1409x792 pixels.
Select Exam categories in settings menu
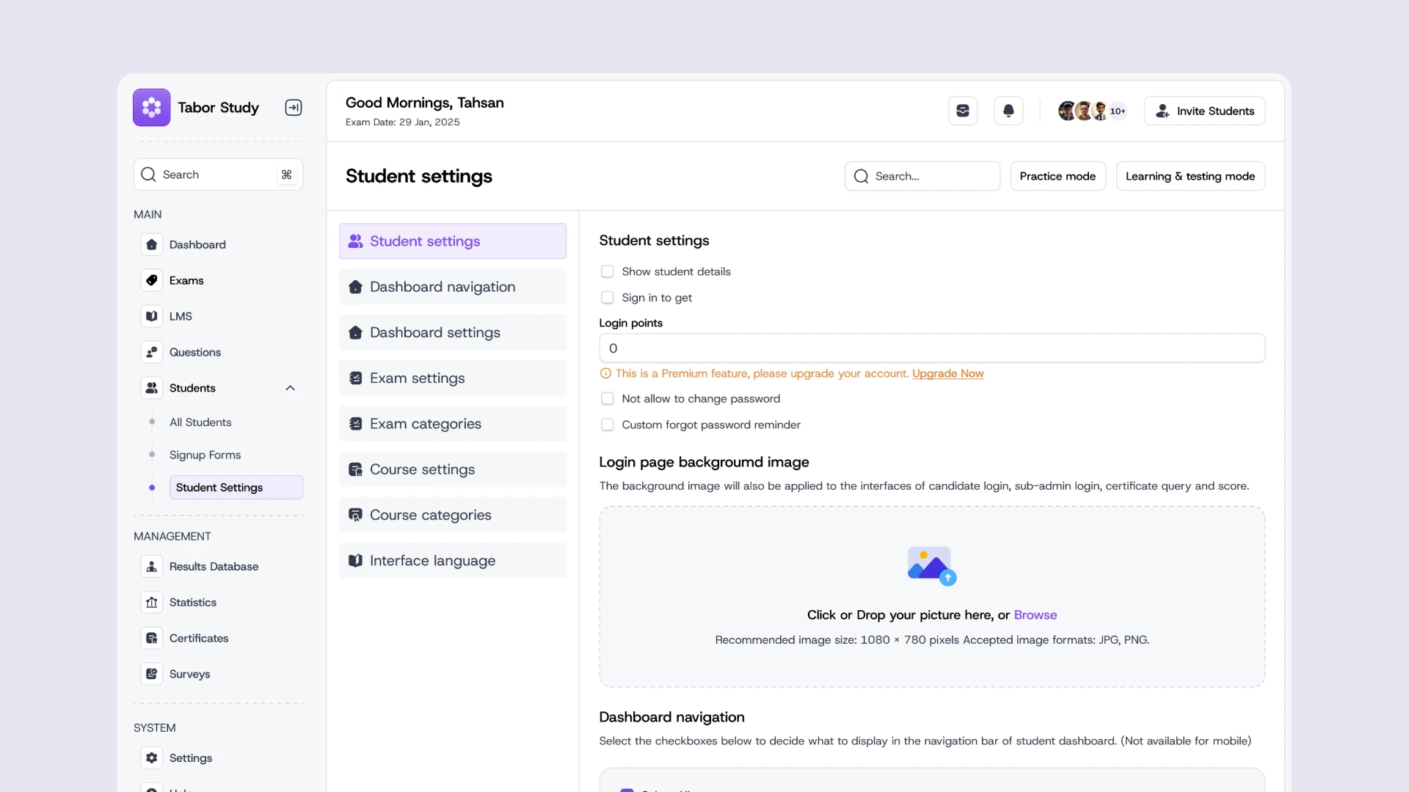coord(453,424)
